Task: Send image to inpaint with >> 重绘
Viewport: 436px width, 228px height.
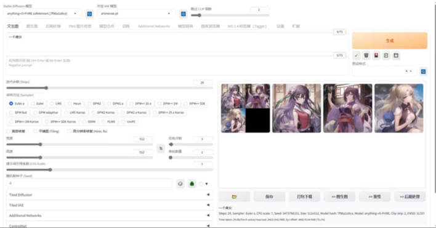Action: pyautogui.click(x=374, y=197)
